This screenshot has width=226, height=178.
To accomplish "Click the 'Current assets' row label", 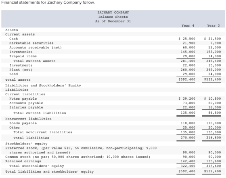I will tap(20, 34).
